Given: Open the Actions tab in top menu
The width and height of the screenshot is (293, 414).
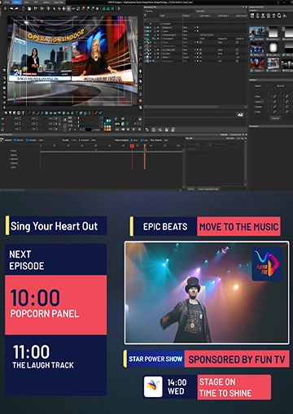Looking at the screenshot, I should (x=46, y=2).
